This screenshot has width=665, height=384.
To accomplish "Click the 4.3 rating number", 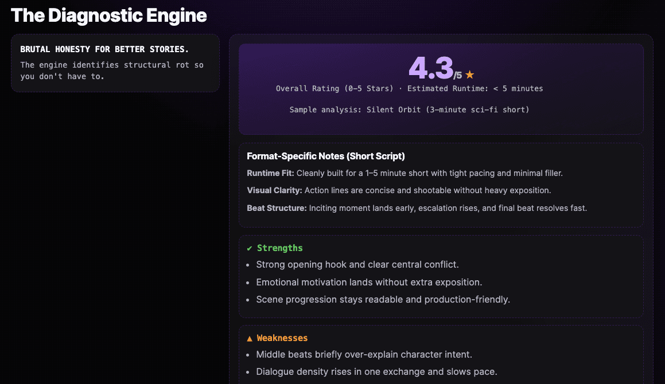I will 430,68.
